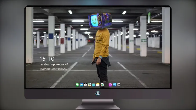Open the Maps app in the dock
196x110 pixels.
coord(90,85)
